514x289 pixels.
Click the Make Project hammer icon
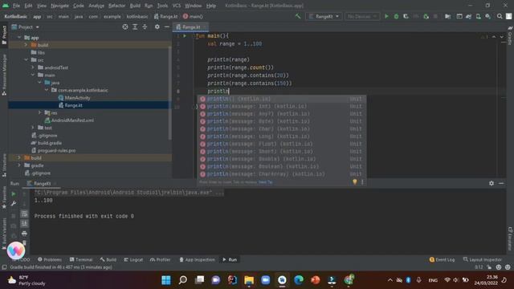[298, 16]
